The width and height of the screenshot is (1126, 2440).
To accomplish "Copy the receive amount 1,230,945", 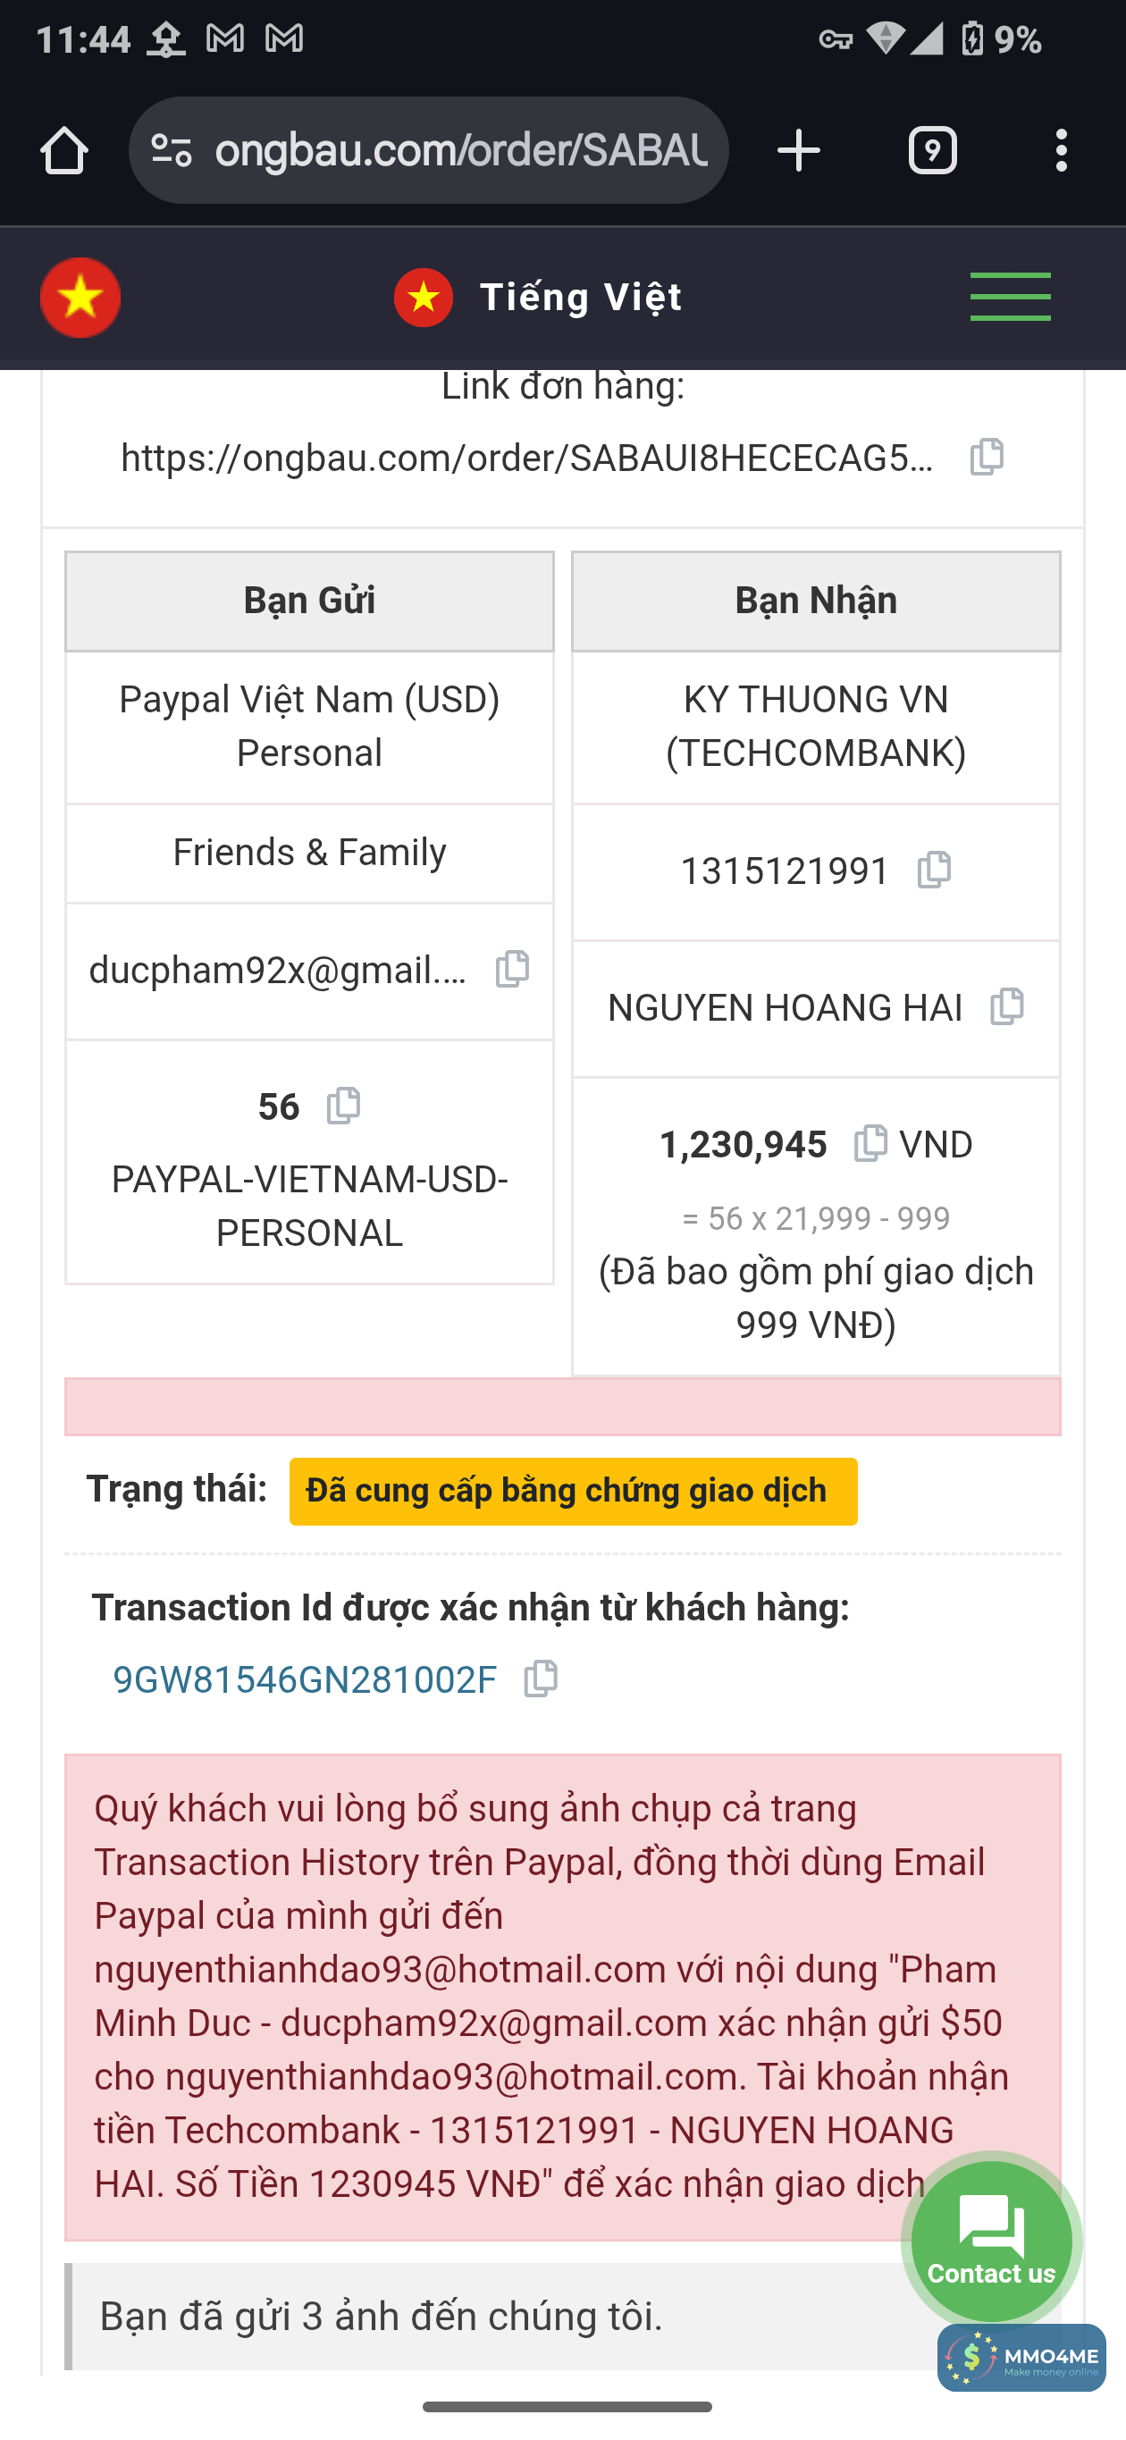I will 870,1143.
